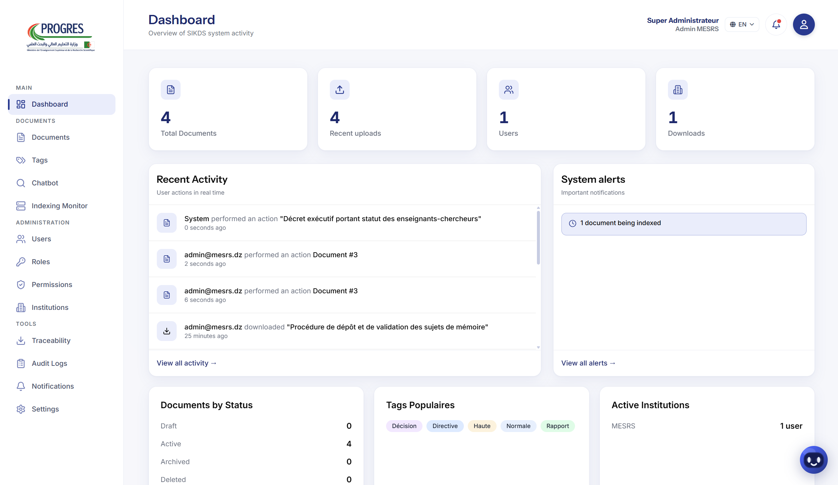Click the Décision tag chip
Viewport: 838px width, 485px height.
404,426
